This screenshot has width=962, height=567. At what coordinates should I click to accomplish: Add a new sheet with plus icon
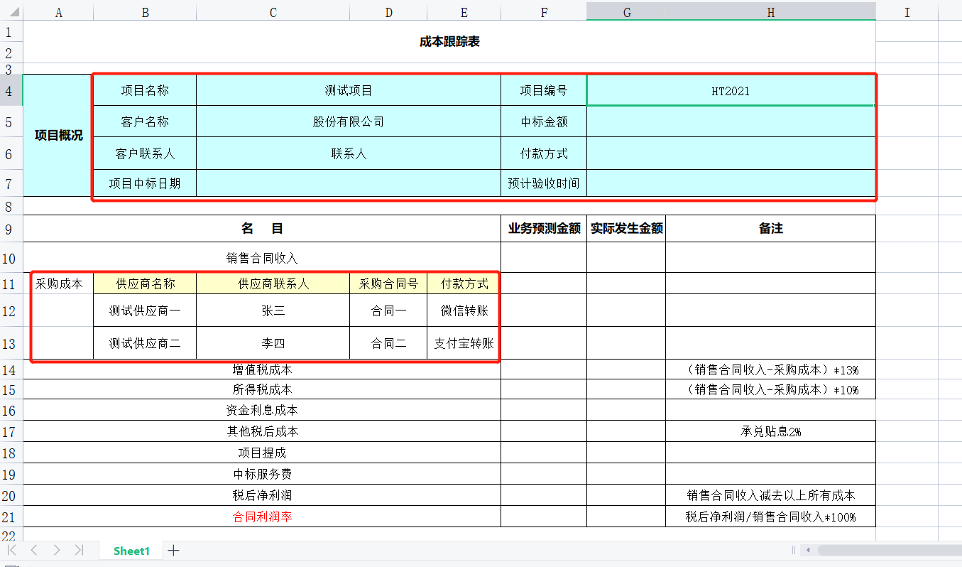pyautogui.click(x=173, y=551)
